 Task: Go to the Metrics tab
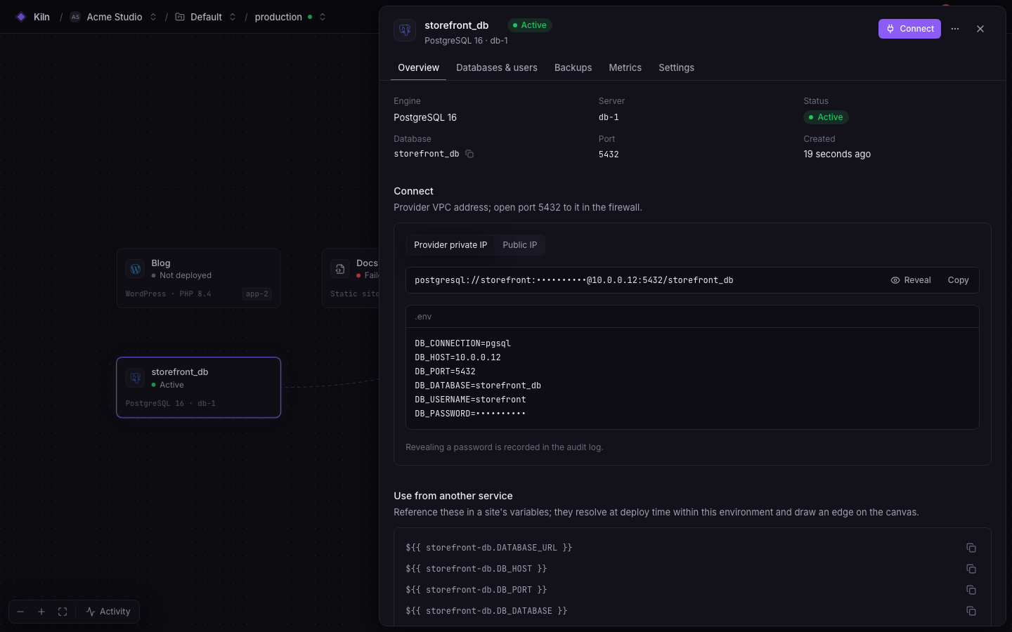click(625, 68)
